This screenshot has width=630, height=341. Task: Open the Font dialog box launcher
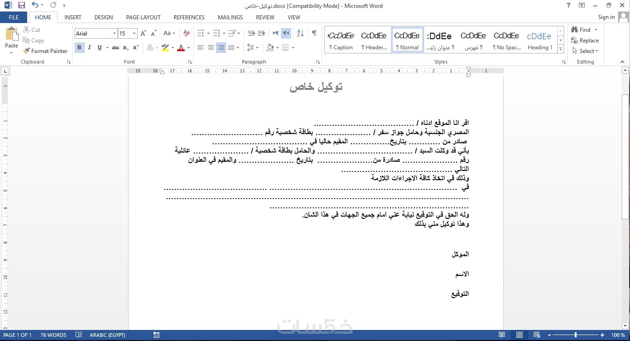(189, 62)
